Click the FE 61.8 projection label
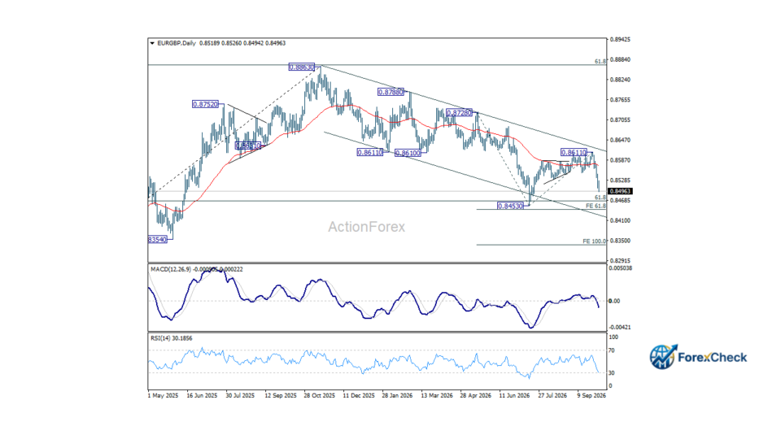Viewport: 781px width, 439px height. pyautogui.click(x=596, y=206)
